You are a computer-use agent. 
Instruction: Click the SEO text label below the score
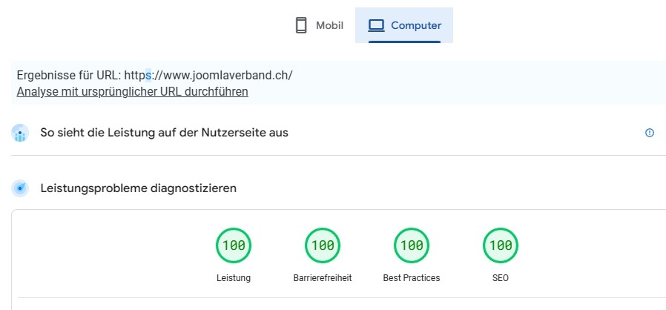pos(501,278)
